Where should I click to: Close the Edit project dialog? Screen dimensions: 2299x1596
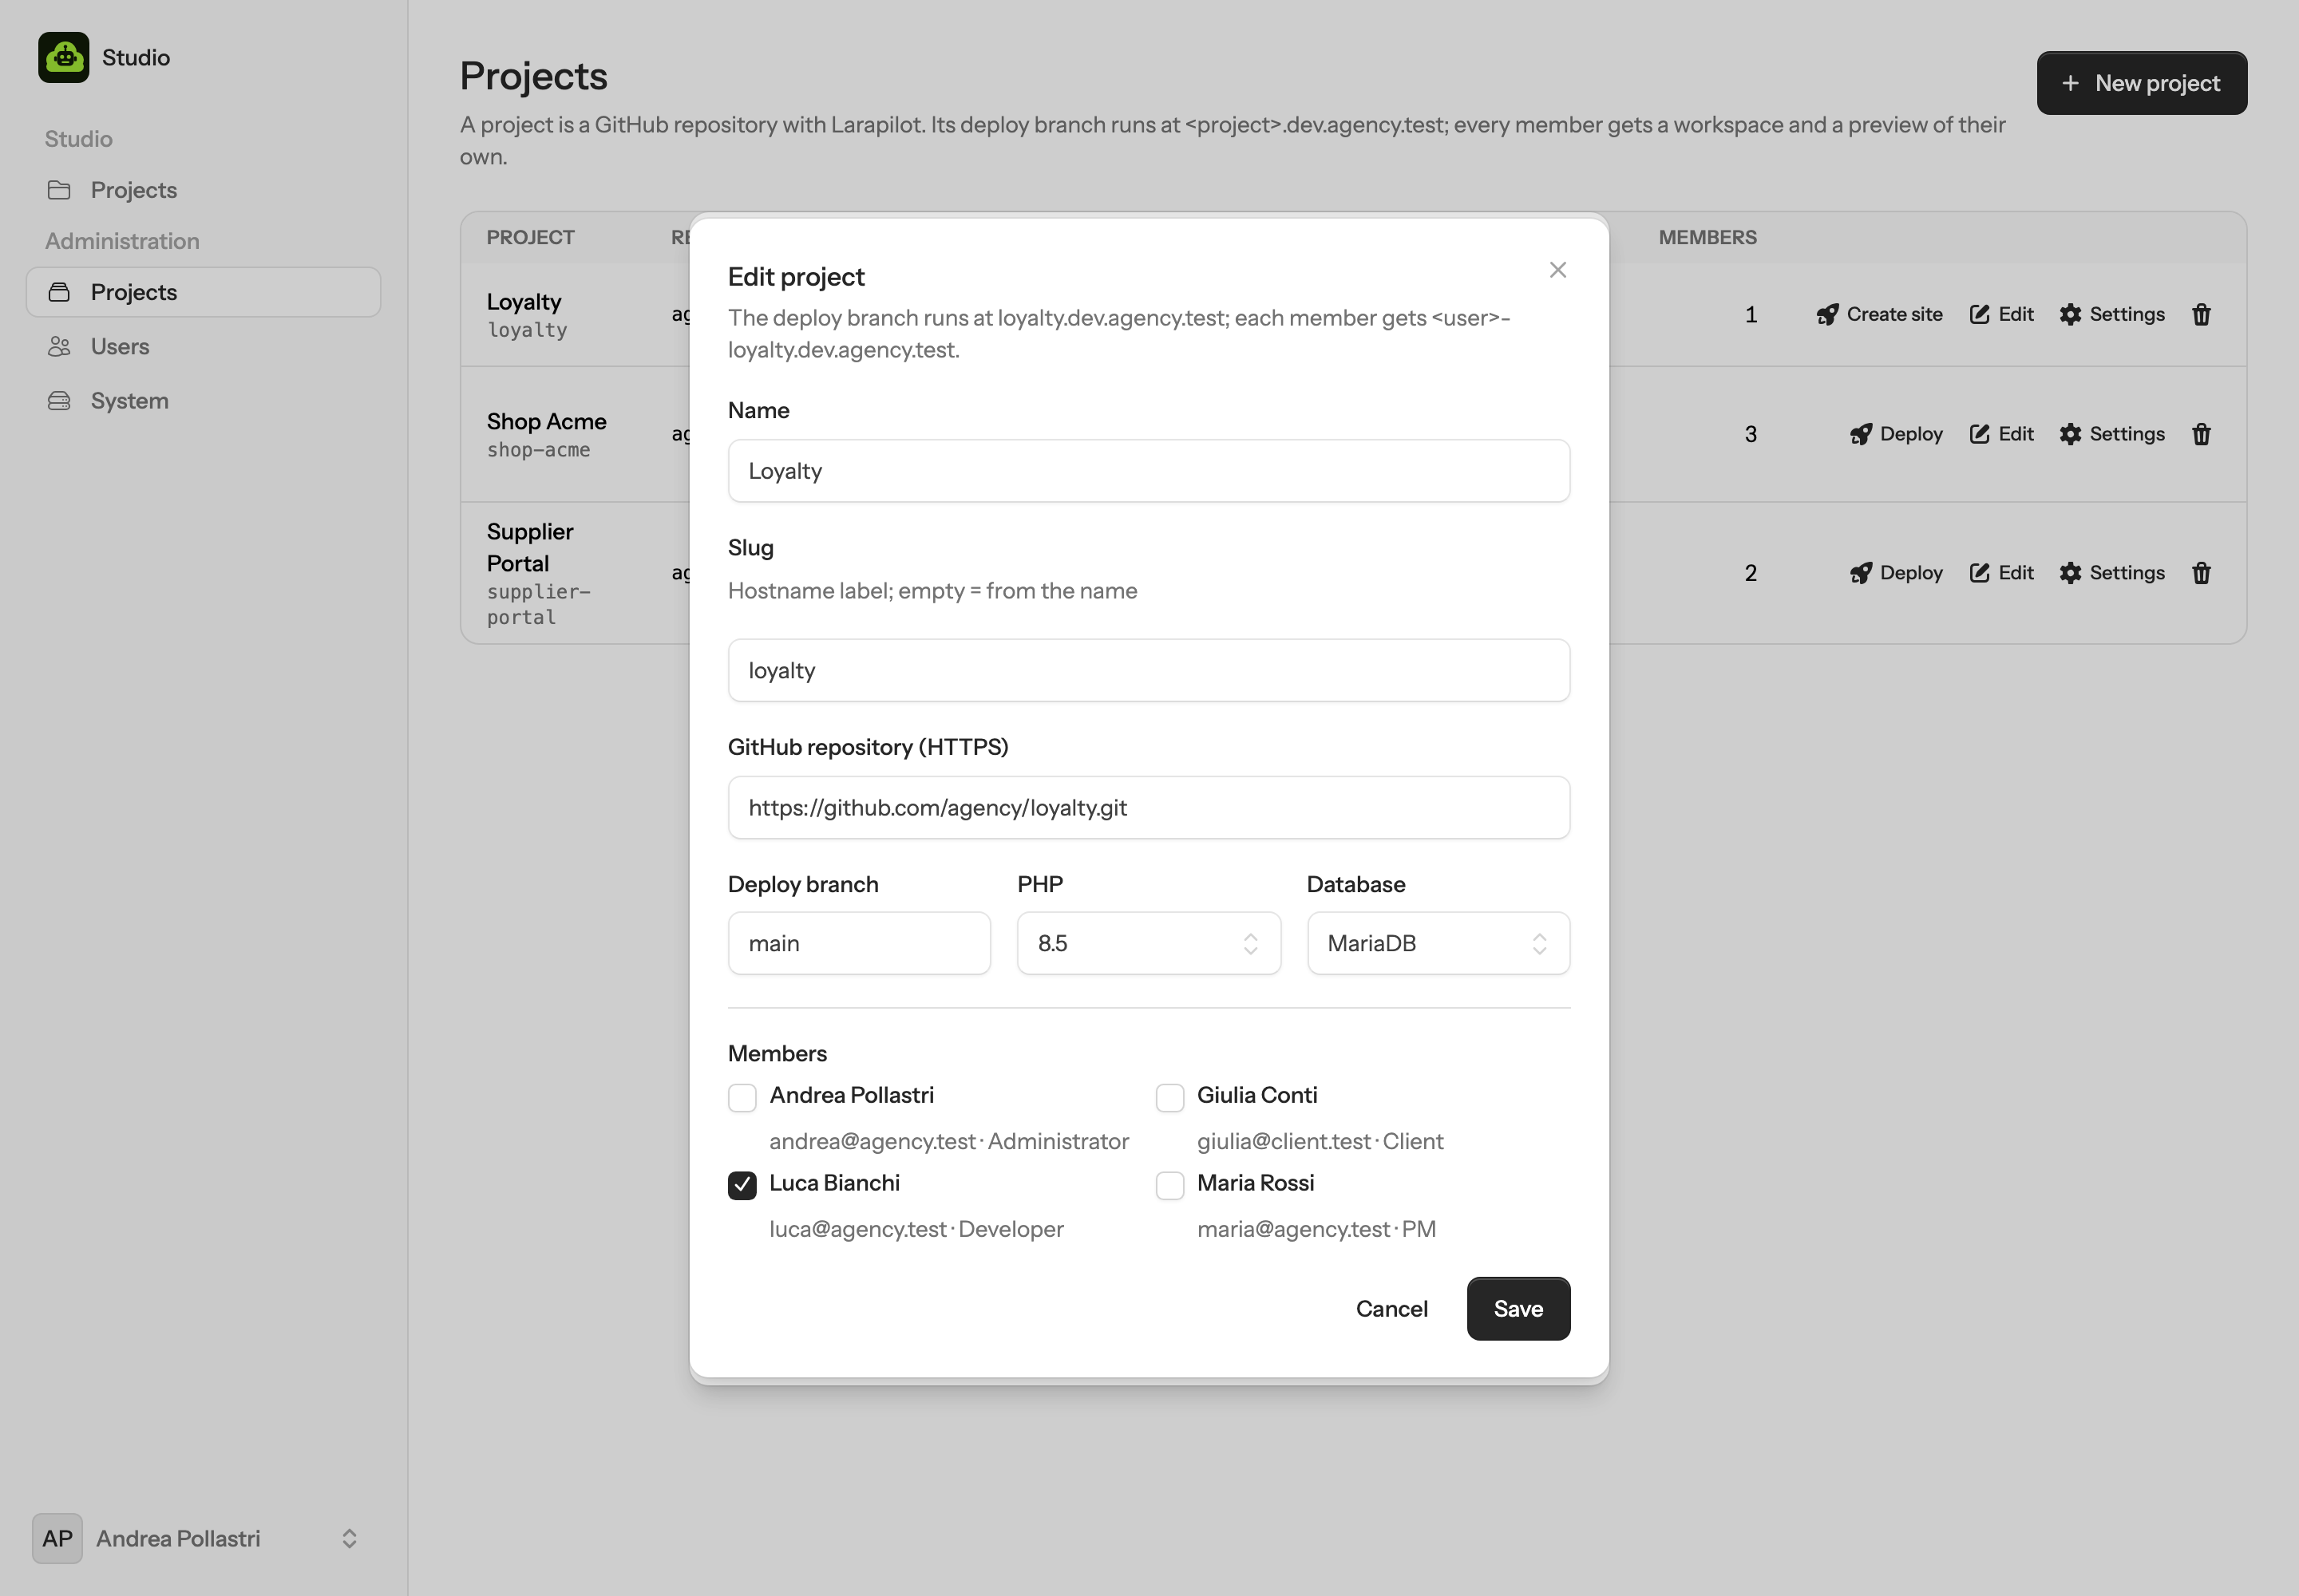(x=1557, y=270)
